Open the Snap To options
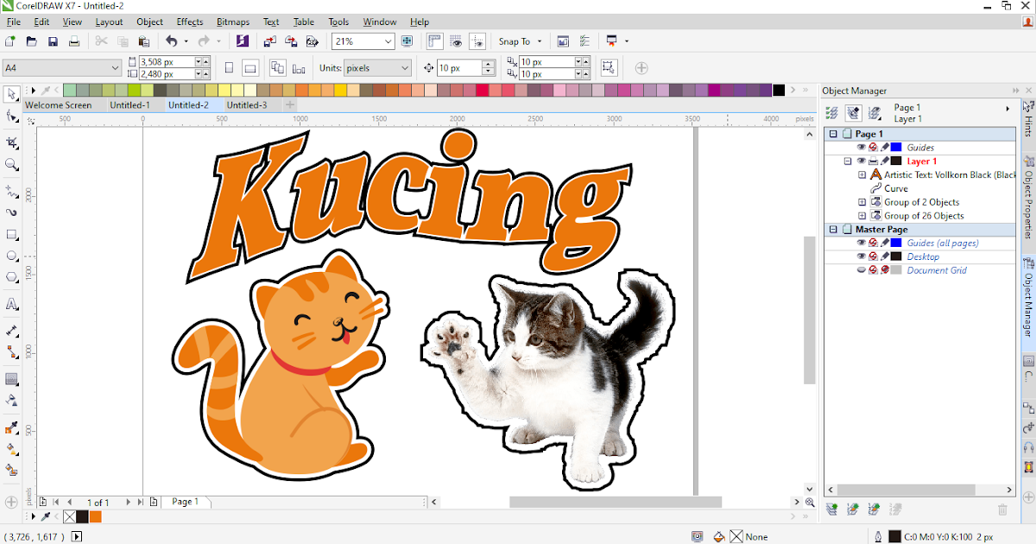Viewport: 1036px width, 544px height. point(518,41)
